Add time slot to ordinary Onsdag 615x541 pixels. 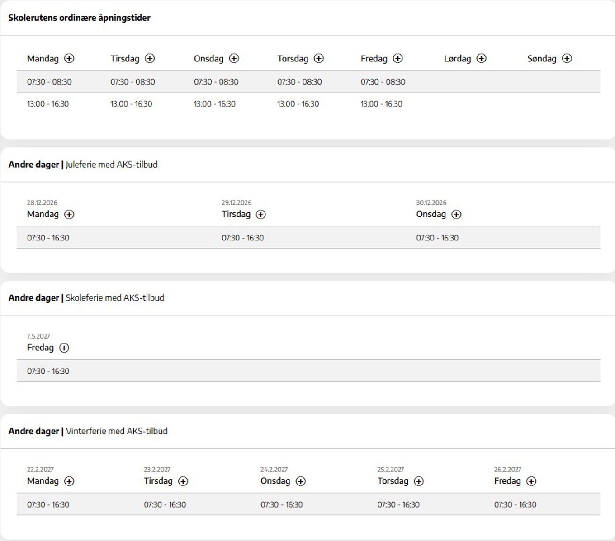[234, 58]
